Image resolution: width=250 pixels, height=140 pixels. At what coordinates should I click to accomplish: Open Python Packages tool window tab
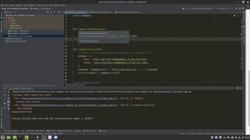(x=65, y=131)
